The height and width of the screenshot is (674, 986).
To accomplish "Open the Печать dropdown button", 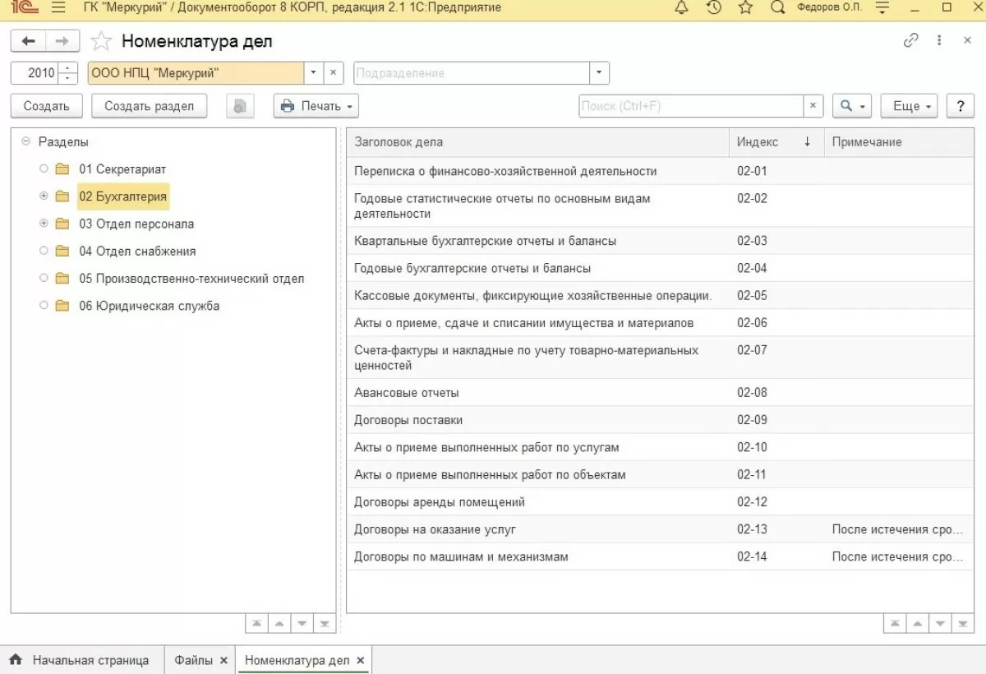I will pyautogui.click(x=316, y=106).
